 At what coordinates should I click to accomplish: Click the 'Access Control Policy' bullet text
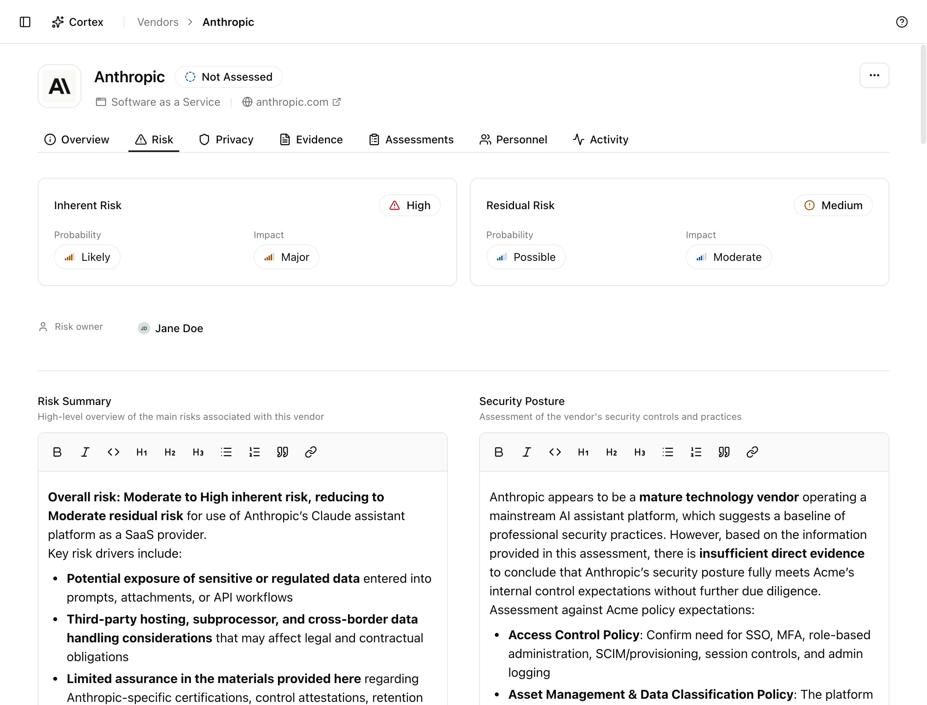click(574, 634)
